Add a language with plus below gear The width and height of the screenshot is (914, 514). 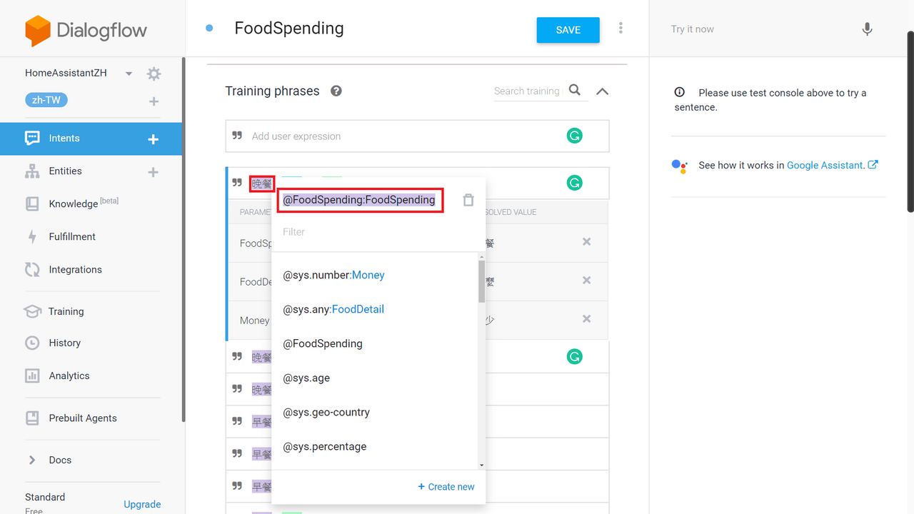[154, 101]
